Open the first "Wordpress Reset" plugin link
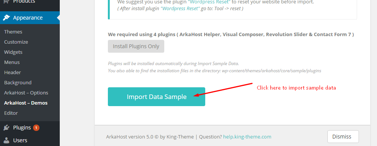Viewport: 377px width, 146px height. (210, 2)
